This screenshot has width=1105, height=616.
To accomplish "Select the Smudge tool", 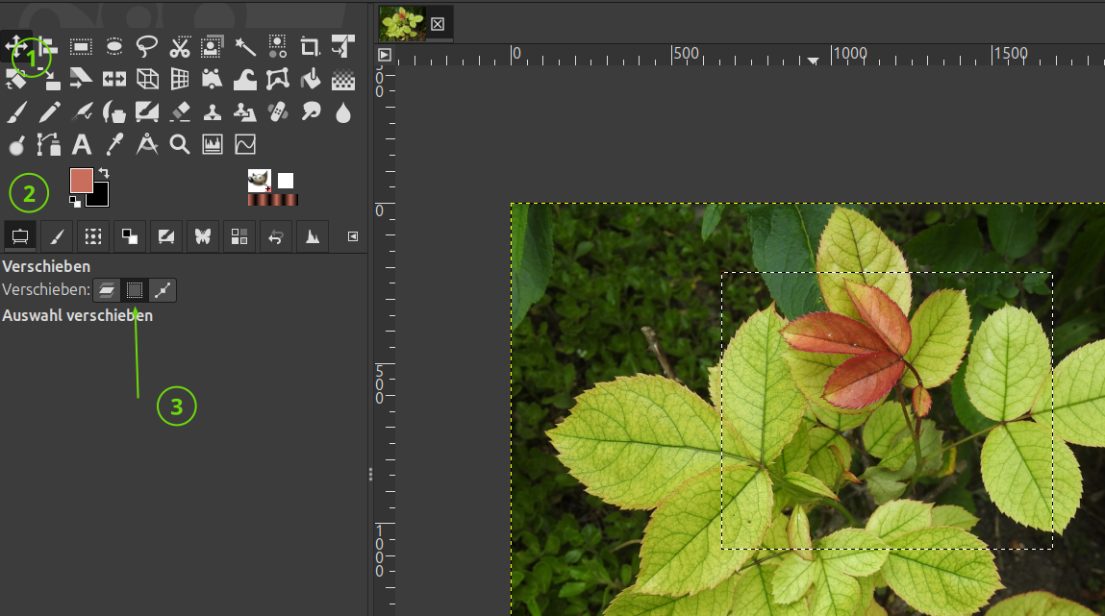I will [x=310, y=111].
